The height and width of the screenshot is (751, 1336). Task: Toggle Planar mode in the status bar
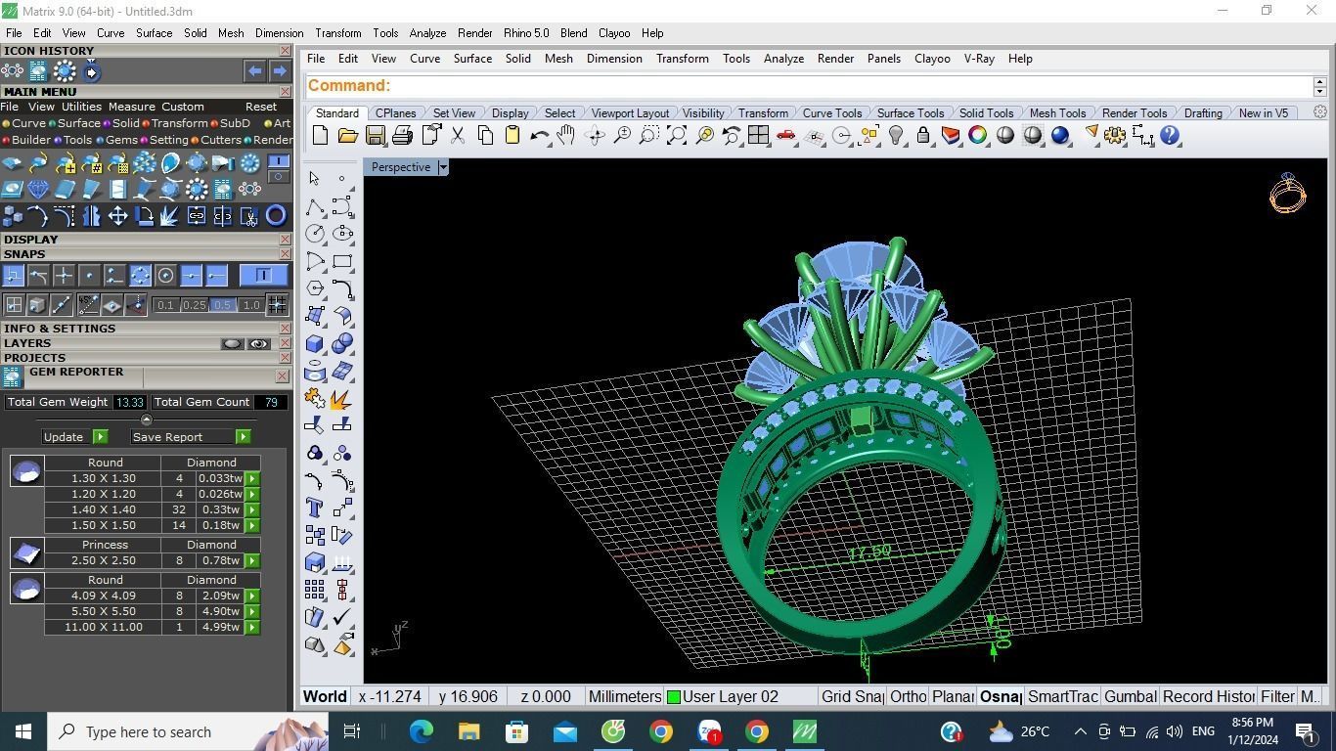click(953, 696)
